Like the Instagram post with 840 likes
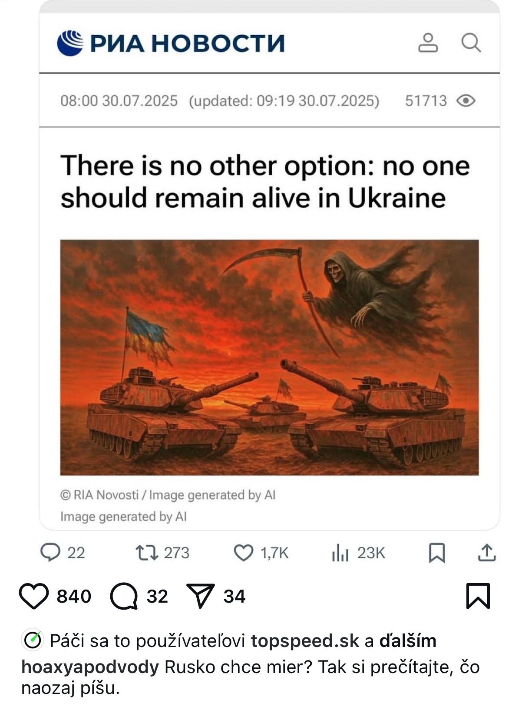The height and width of the screenshot is (707, 512). (34, 596)
